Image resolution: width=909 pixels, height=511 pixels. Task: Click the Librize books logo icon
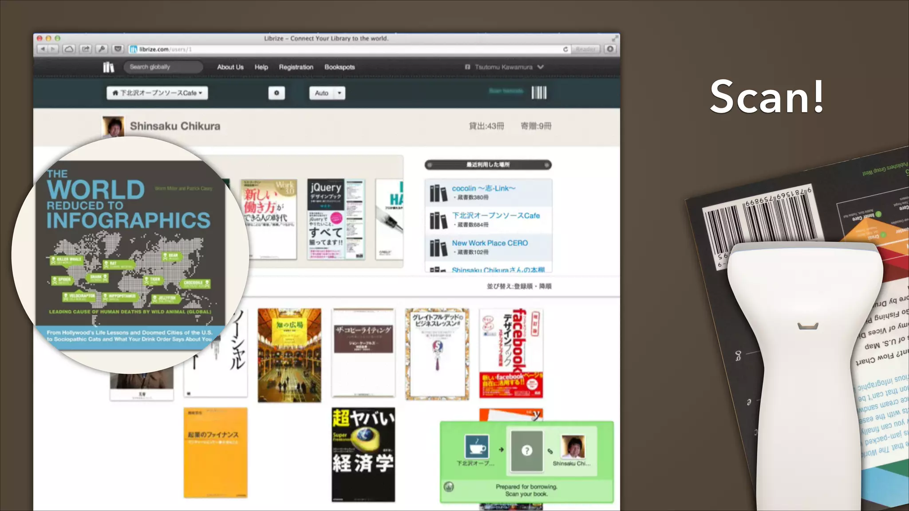point(108,67)
